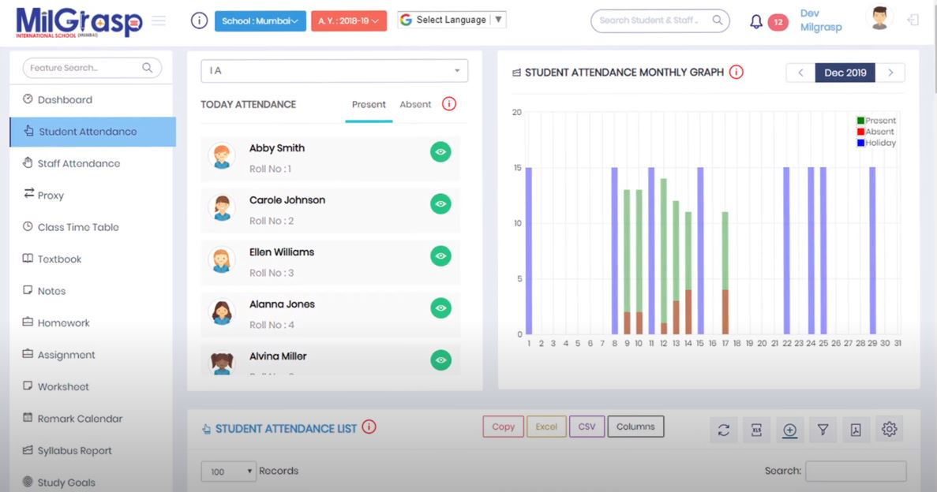This screenshot has width=937, height=492.
Task: Open the I A class dropdown
Action: click(x=334, y=70)
